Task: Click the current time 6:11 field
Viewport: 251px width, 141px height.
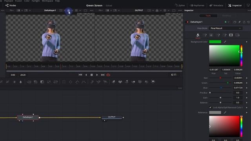Action: pos(174,75)
